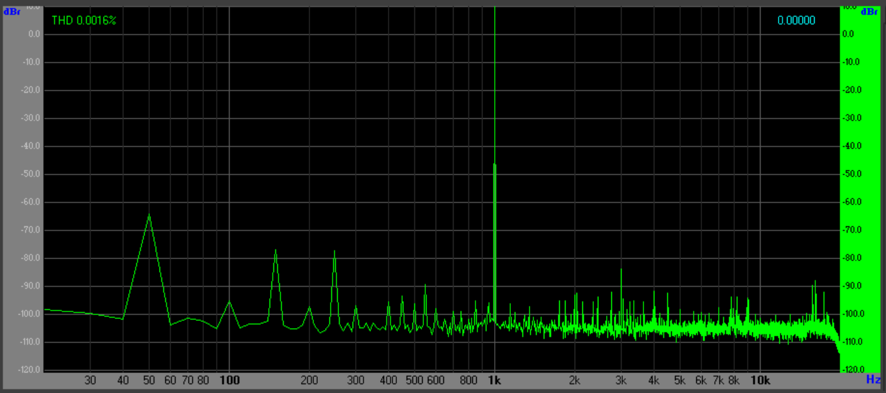Click the 4k frequency axis label
Screen dimensions: 886x393
click(654, 380)
